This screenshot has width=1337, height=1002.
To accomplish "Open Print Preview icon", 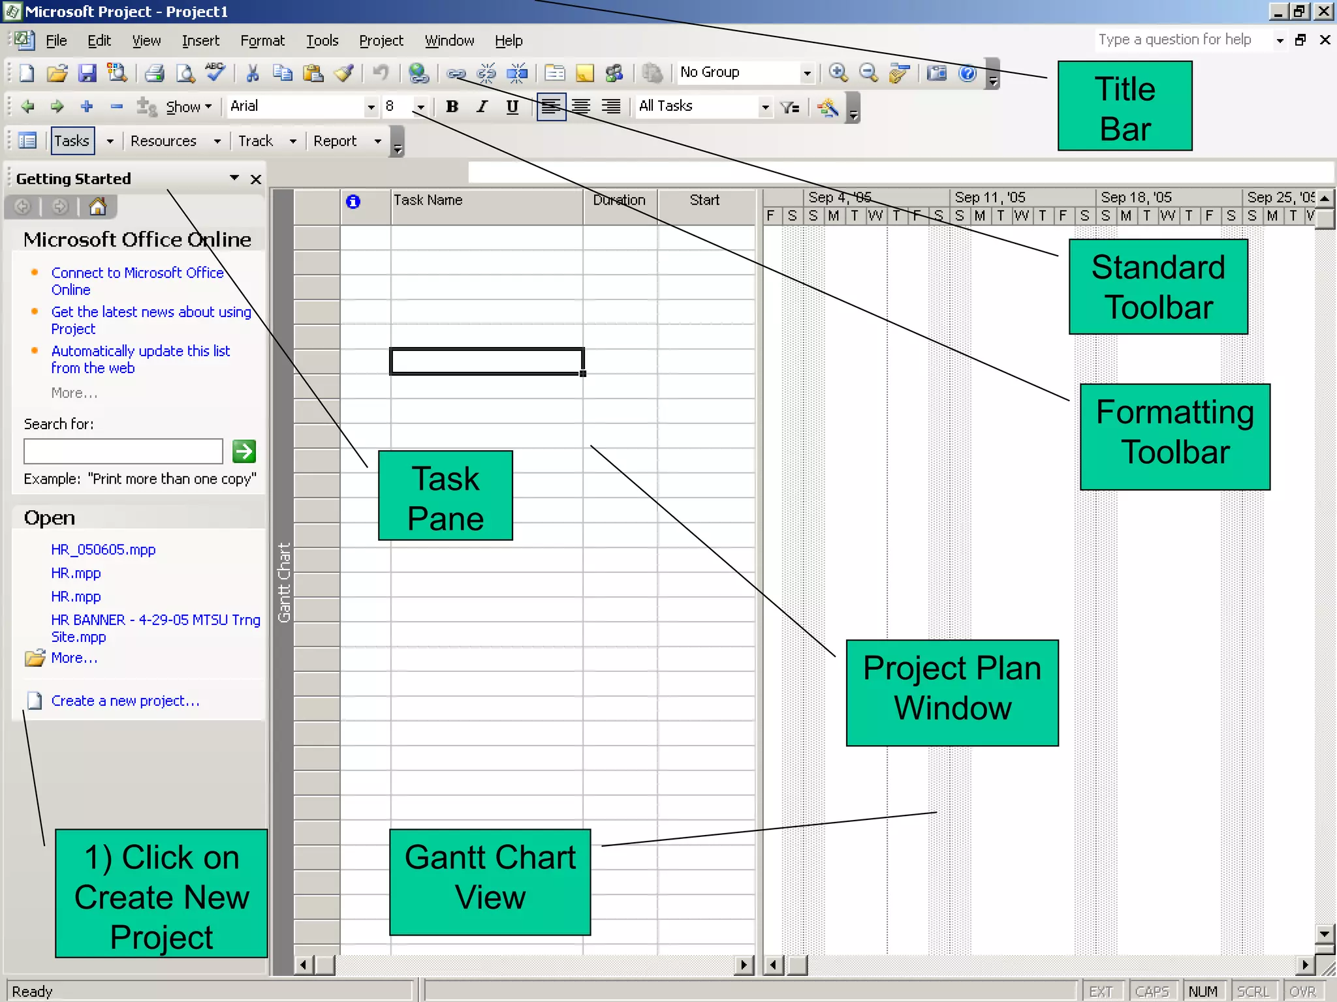I will [185, 73].
